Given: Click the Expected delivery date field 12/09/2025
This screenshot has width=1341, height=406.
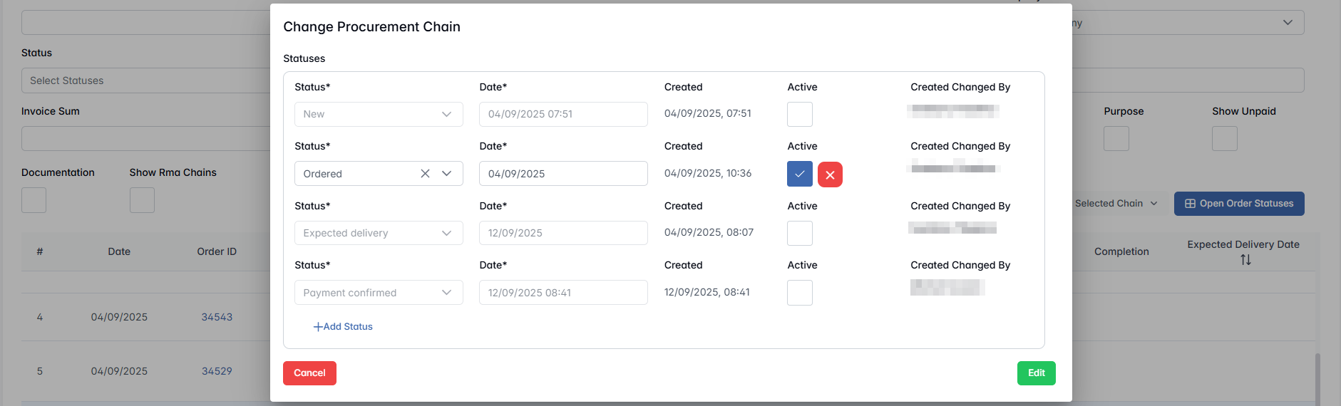Looking at the screenshot, I should click(562, 233).
